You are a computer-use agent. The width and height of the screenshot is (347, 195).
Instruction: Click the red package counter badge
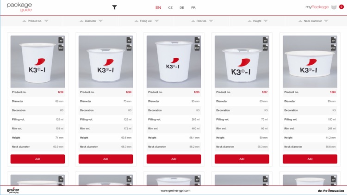point(341,7)
